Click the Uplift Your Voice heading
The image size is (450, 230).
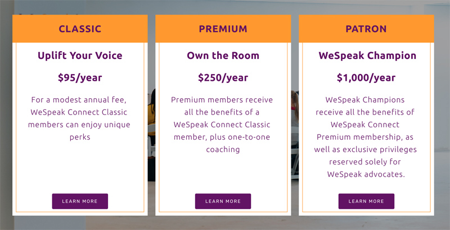80,56
